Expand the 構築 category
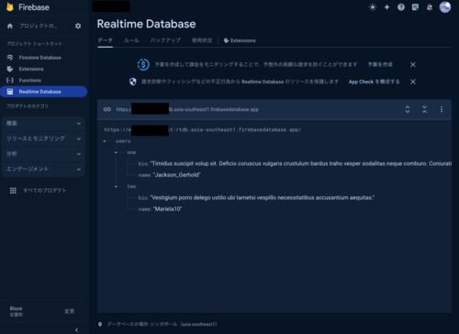This screenshot has height=334, width=459. coord(43,123)
